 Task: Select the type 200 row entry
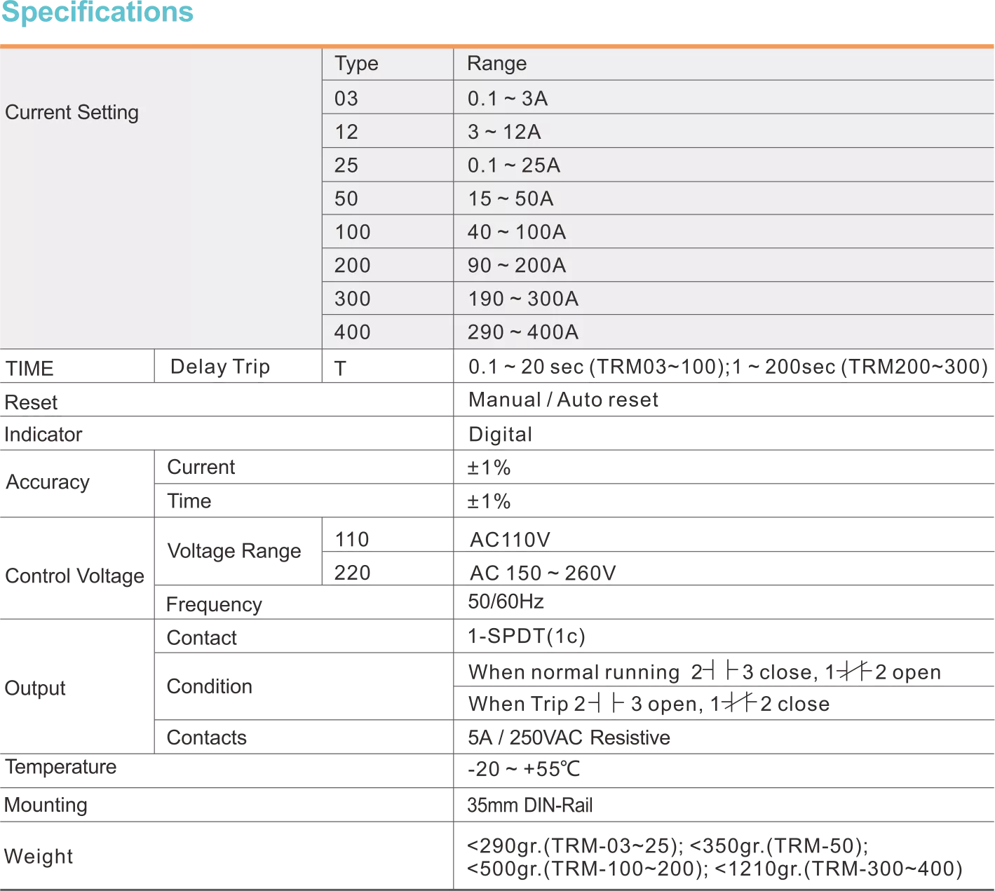click(352, 265)
